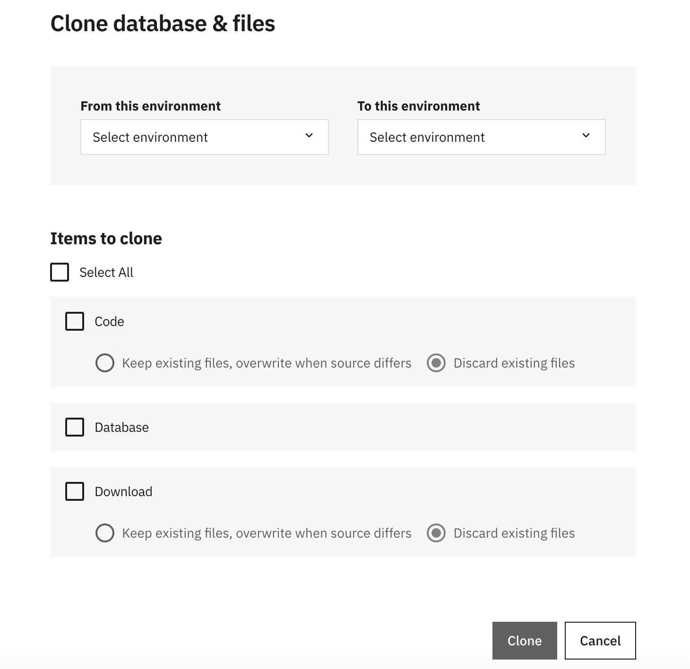
Task: Click the "Keep existing files" text label under Code
Action: (267, 363)
